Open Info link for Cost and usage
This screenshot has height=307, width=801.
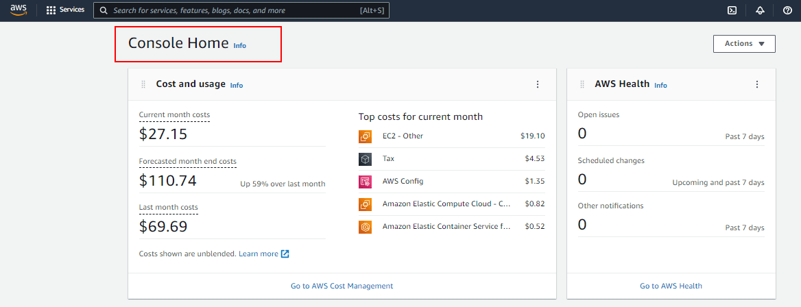coord(237,85)
